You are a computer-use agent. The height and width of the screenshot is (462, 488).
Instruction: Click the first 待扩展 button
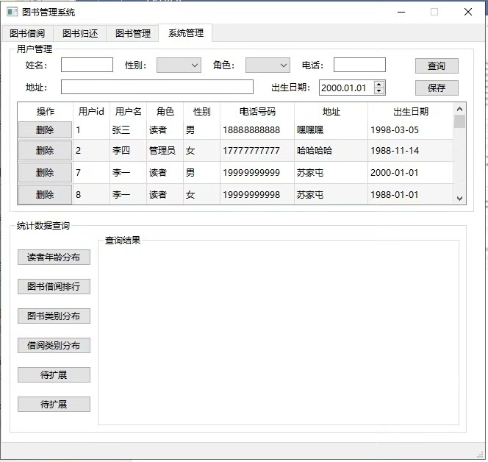[x=54, y=374]
